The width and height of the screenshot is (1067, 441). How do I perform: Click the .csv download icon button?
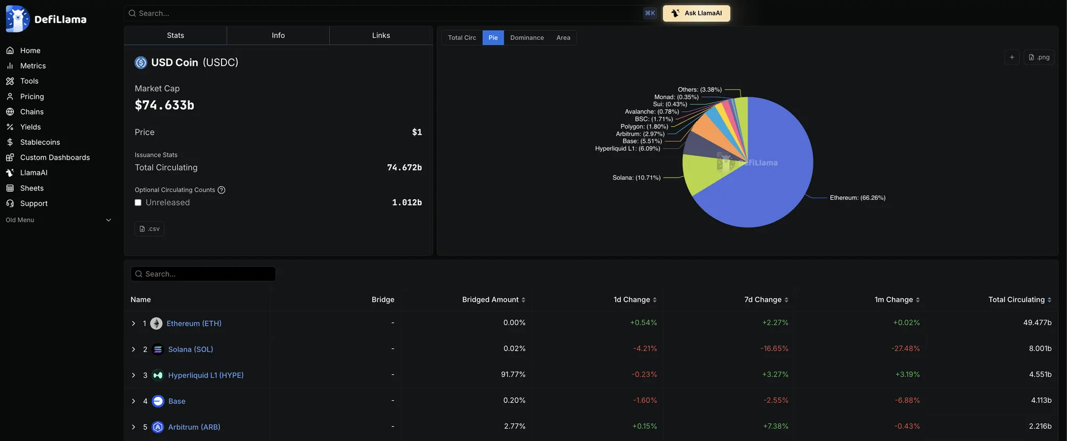point(149,228)
